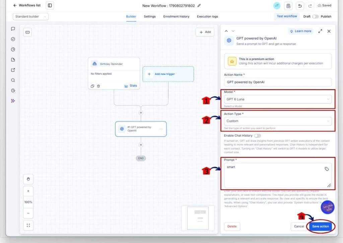This screenshot has height=243, width=343.
Task: Click the 100% zoom level indicator
Action: 28,202
